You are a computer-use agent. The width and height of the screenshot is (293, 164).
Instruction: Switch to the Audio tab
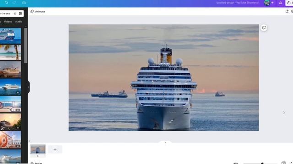pos(18,21)
